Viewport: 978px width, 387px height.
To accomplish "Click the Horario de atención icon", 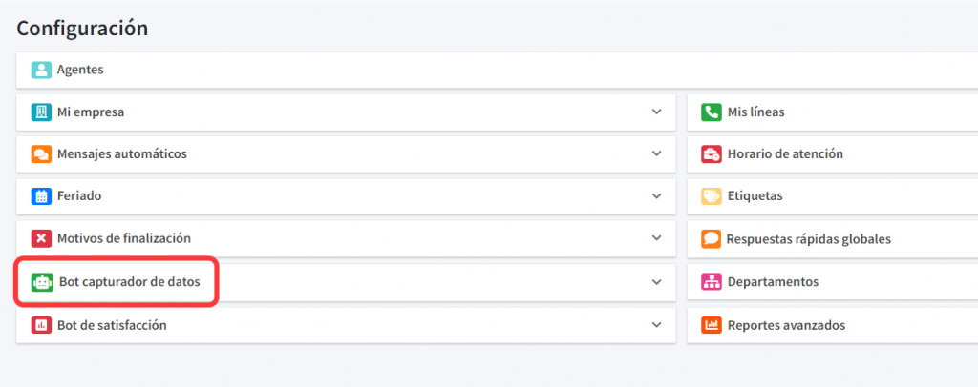I will 711,154.
